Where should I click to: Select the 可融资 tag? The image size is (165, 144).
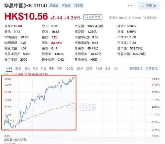(66, 5)
